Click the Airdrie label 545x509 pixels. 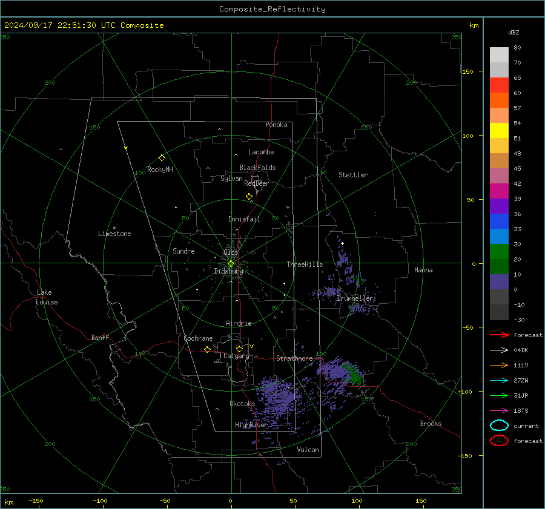[239, 323]
